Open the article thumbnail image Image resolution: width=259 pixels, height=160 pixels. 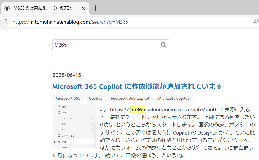click(74, 126)
